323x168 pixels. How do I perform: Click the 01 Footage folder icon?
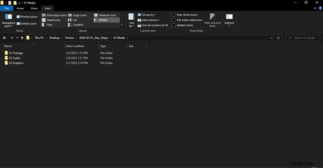coord(6,53)
